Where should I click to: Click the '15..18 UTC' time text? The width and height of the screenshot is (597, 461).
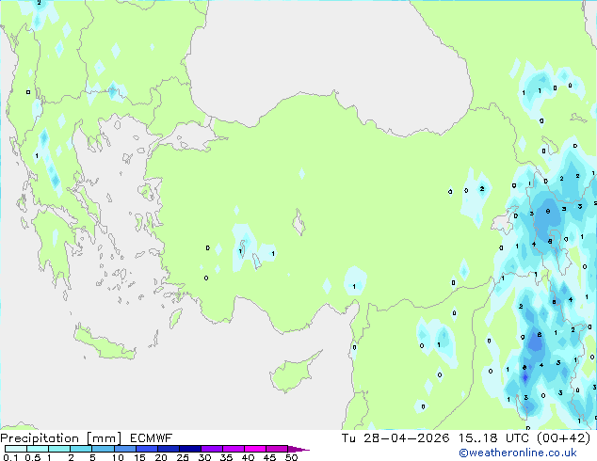493,438
